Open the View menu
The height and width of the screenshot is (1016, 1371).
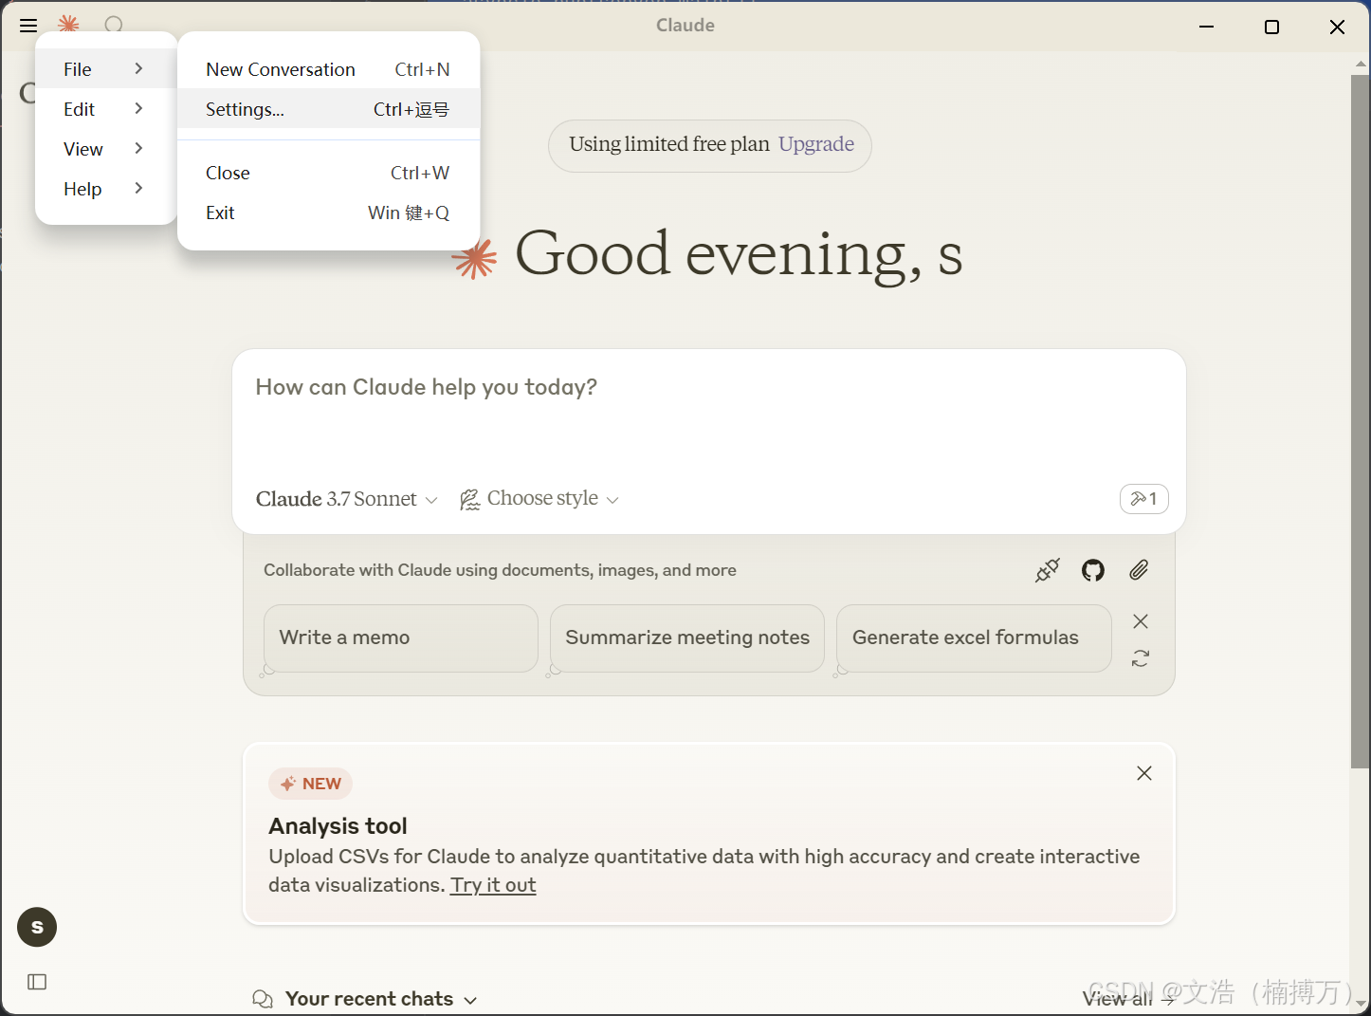tap(106, 149)
